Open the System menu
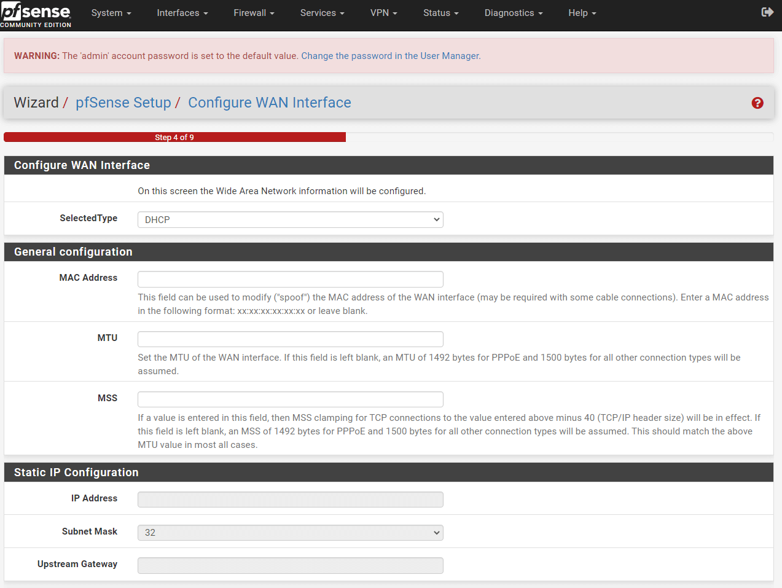 (x=111, y=13)
